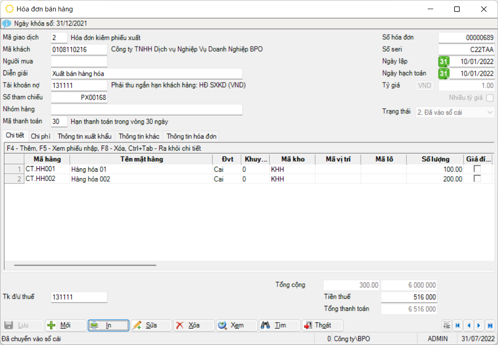
Task: Open calendar picker for Ngày hạch toán
Action: click(x=444, y=73)
